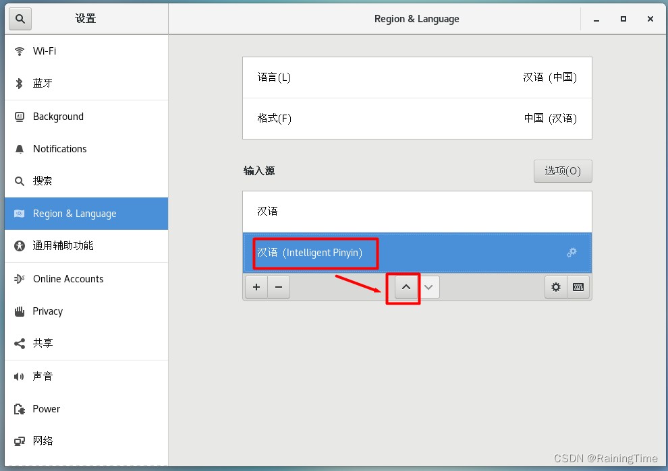Open the settings search button
This screenshot has width=668, height=471.
coord(20,19)
